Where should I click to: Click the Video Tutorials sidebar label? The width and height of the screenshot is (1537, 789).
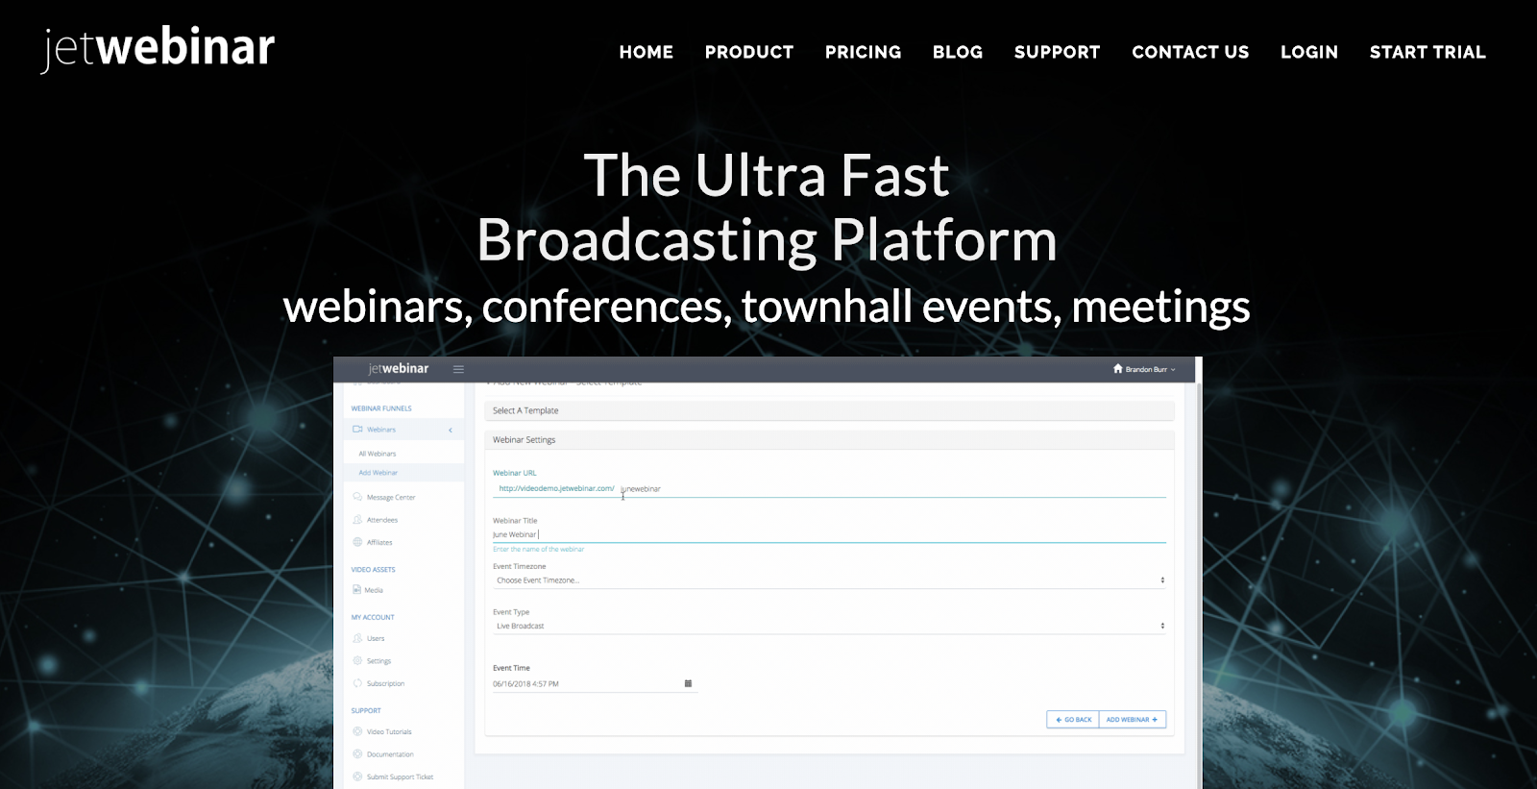pos(389,731)
